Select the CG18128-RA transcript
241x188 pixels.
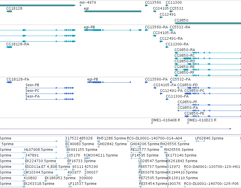(x=9, y=47)
